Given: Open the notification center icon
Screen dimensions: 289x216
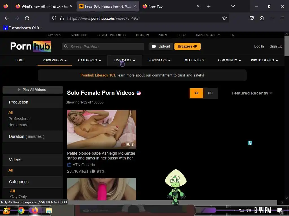Looking at the screenshot, I should tap(280, 211).
